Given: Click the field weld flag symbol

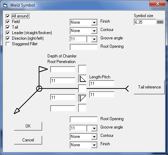Looking at the screenshot, I should click(43, 69).
